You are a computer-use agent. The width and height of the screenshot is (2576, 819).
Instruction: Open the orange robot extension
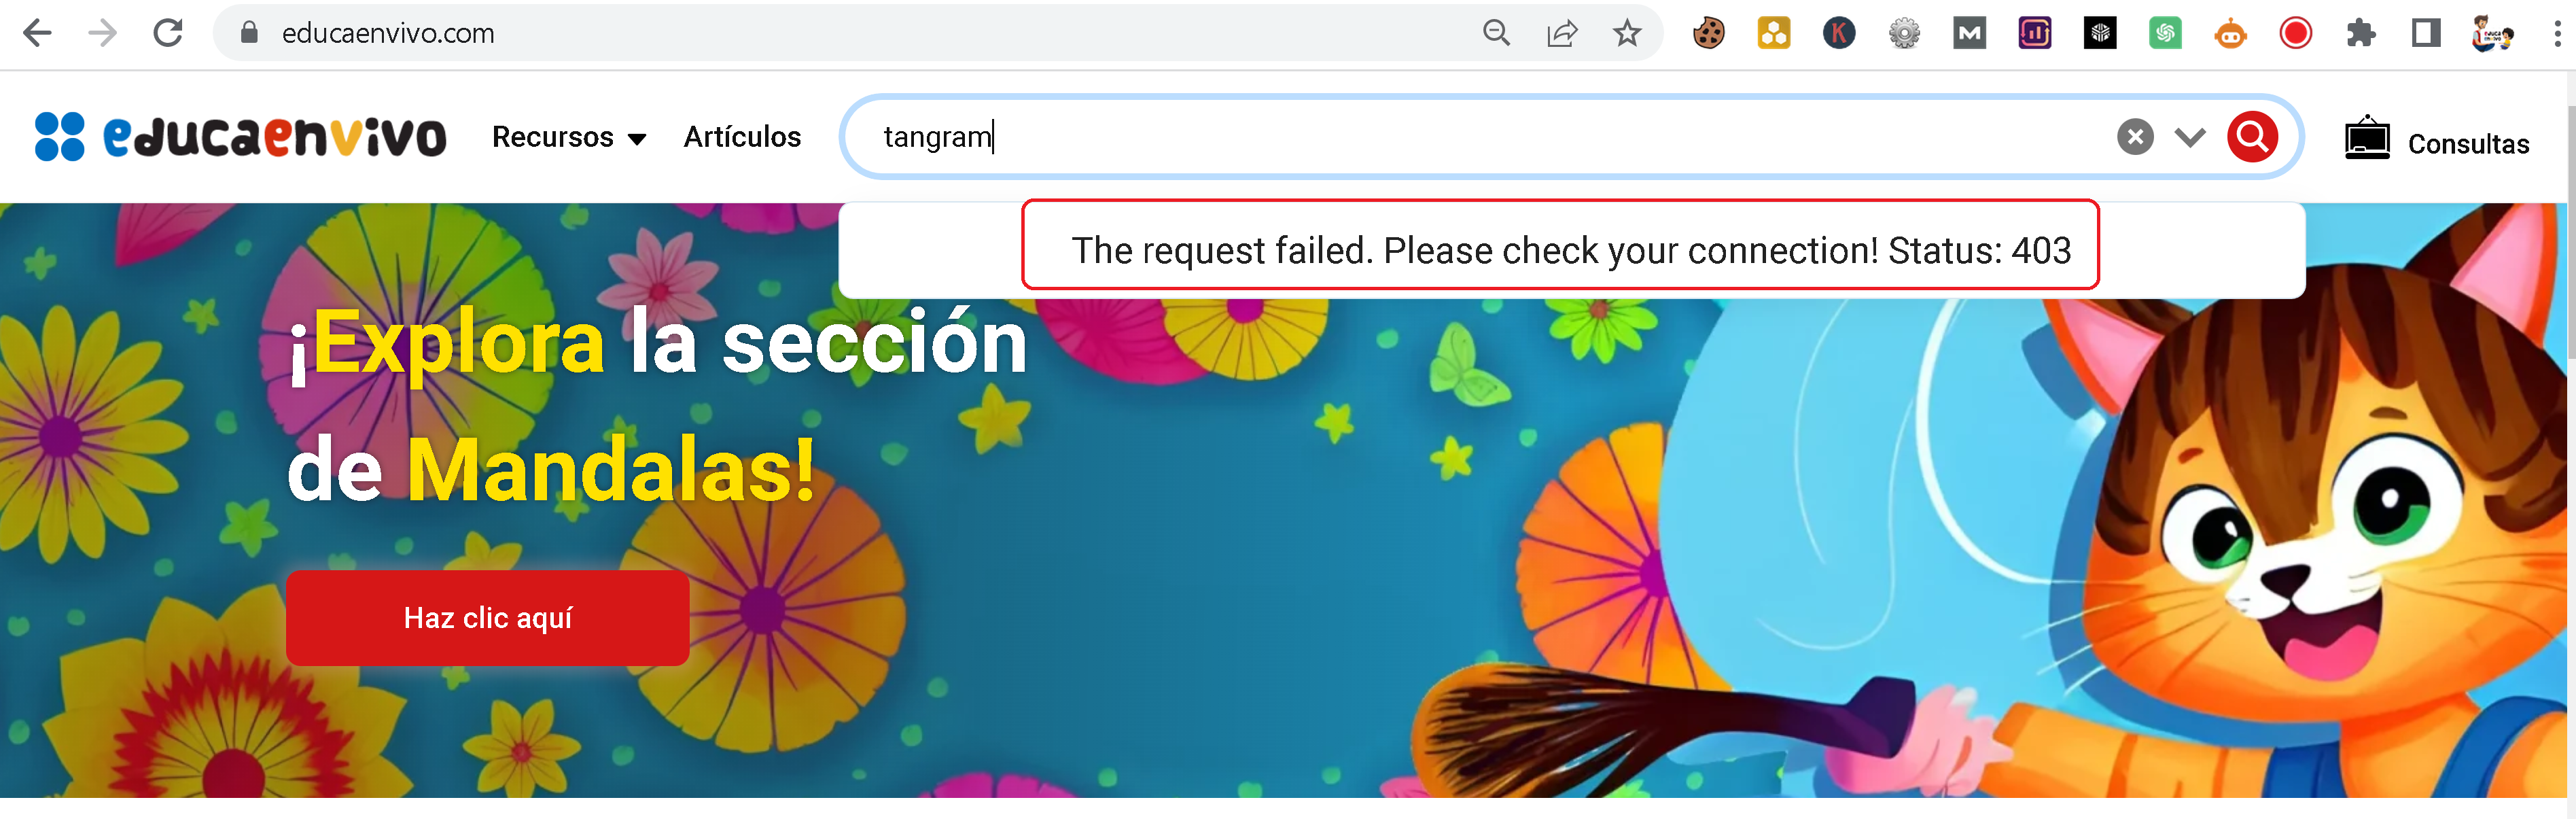[x=2230, y=33]
